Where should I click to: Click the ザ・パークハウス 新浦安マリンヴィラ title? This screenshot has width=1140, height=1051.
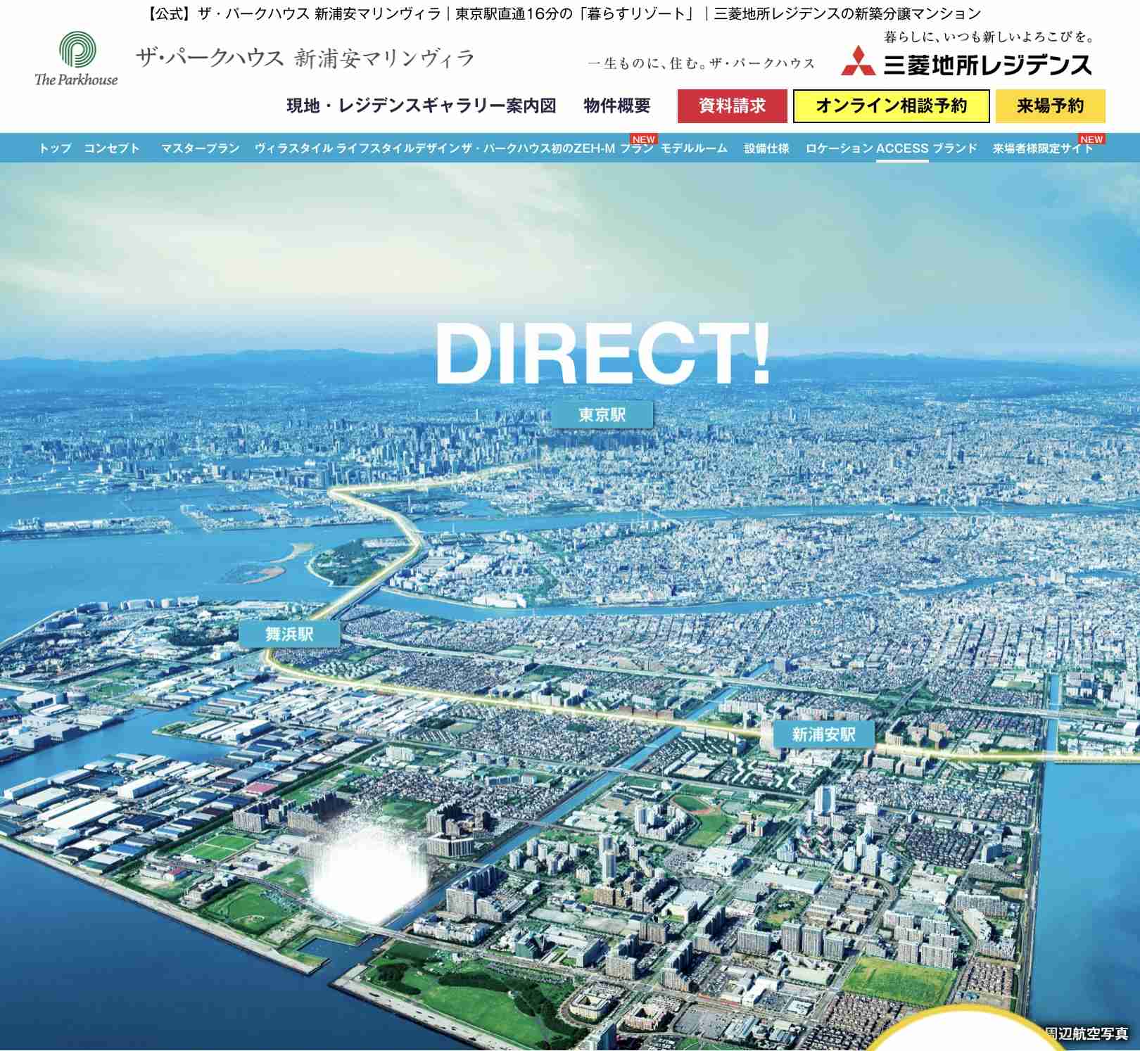click(x=305, y=58)
